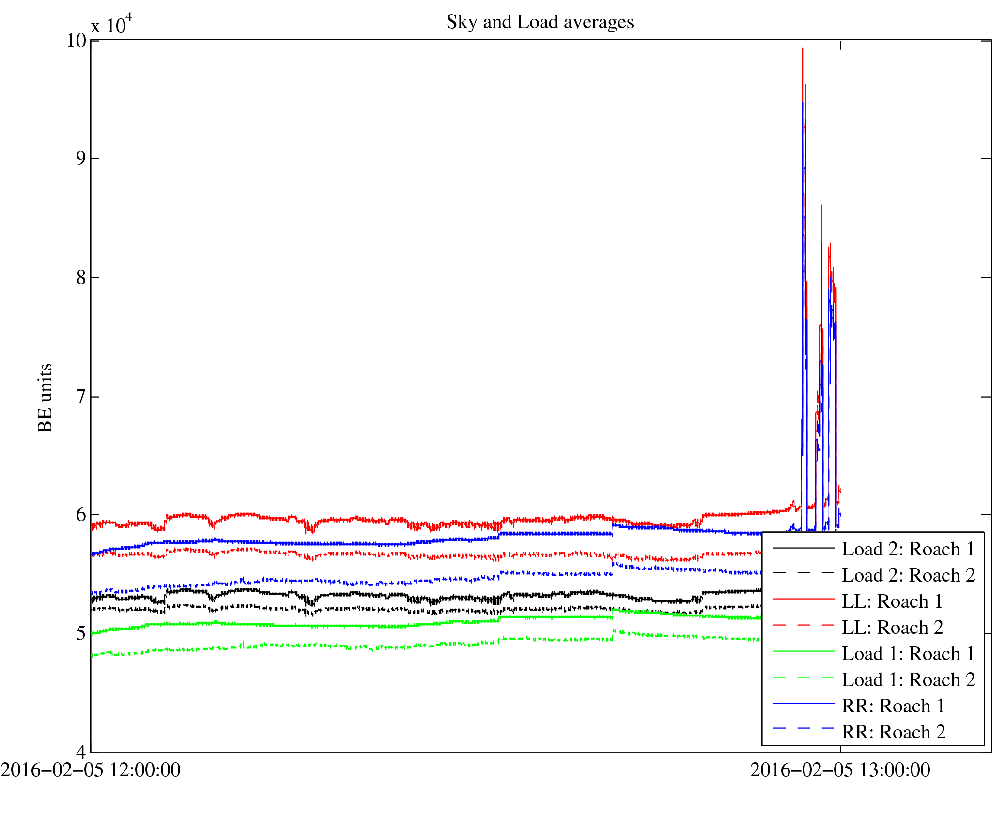Click 'RR: Roach 2' legend label
Screen dimensions: 1005x815
pos(893,732)
